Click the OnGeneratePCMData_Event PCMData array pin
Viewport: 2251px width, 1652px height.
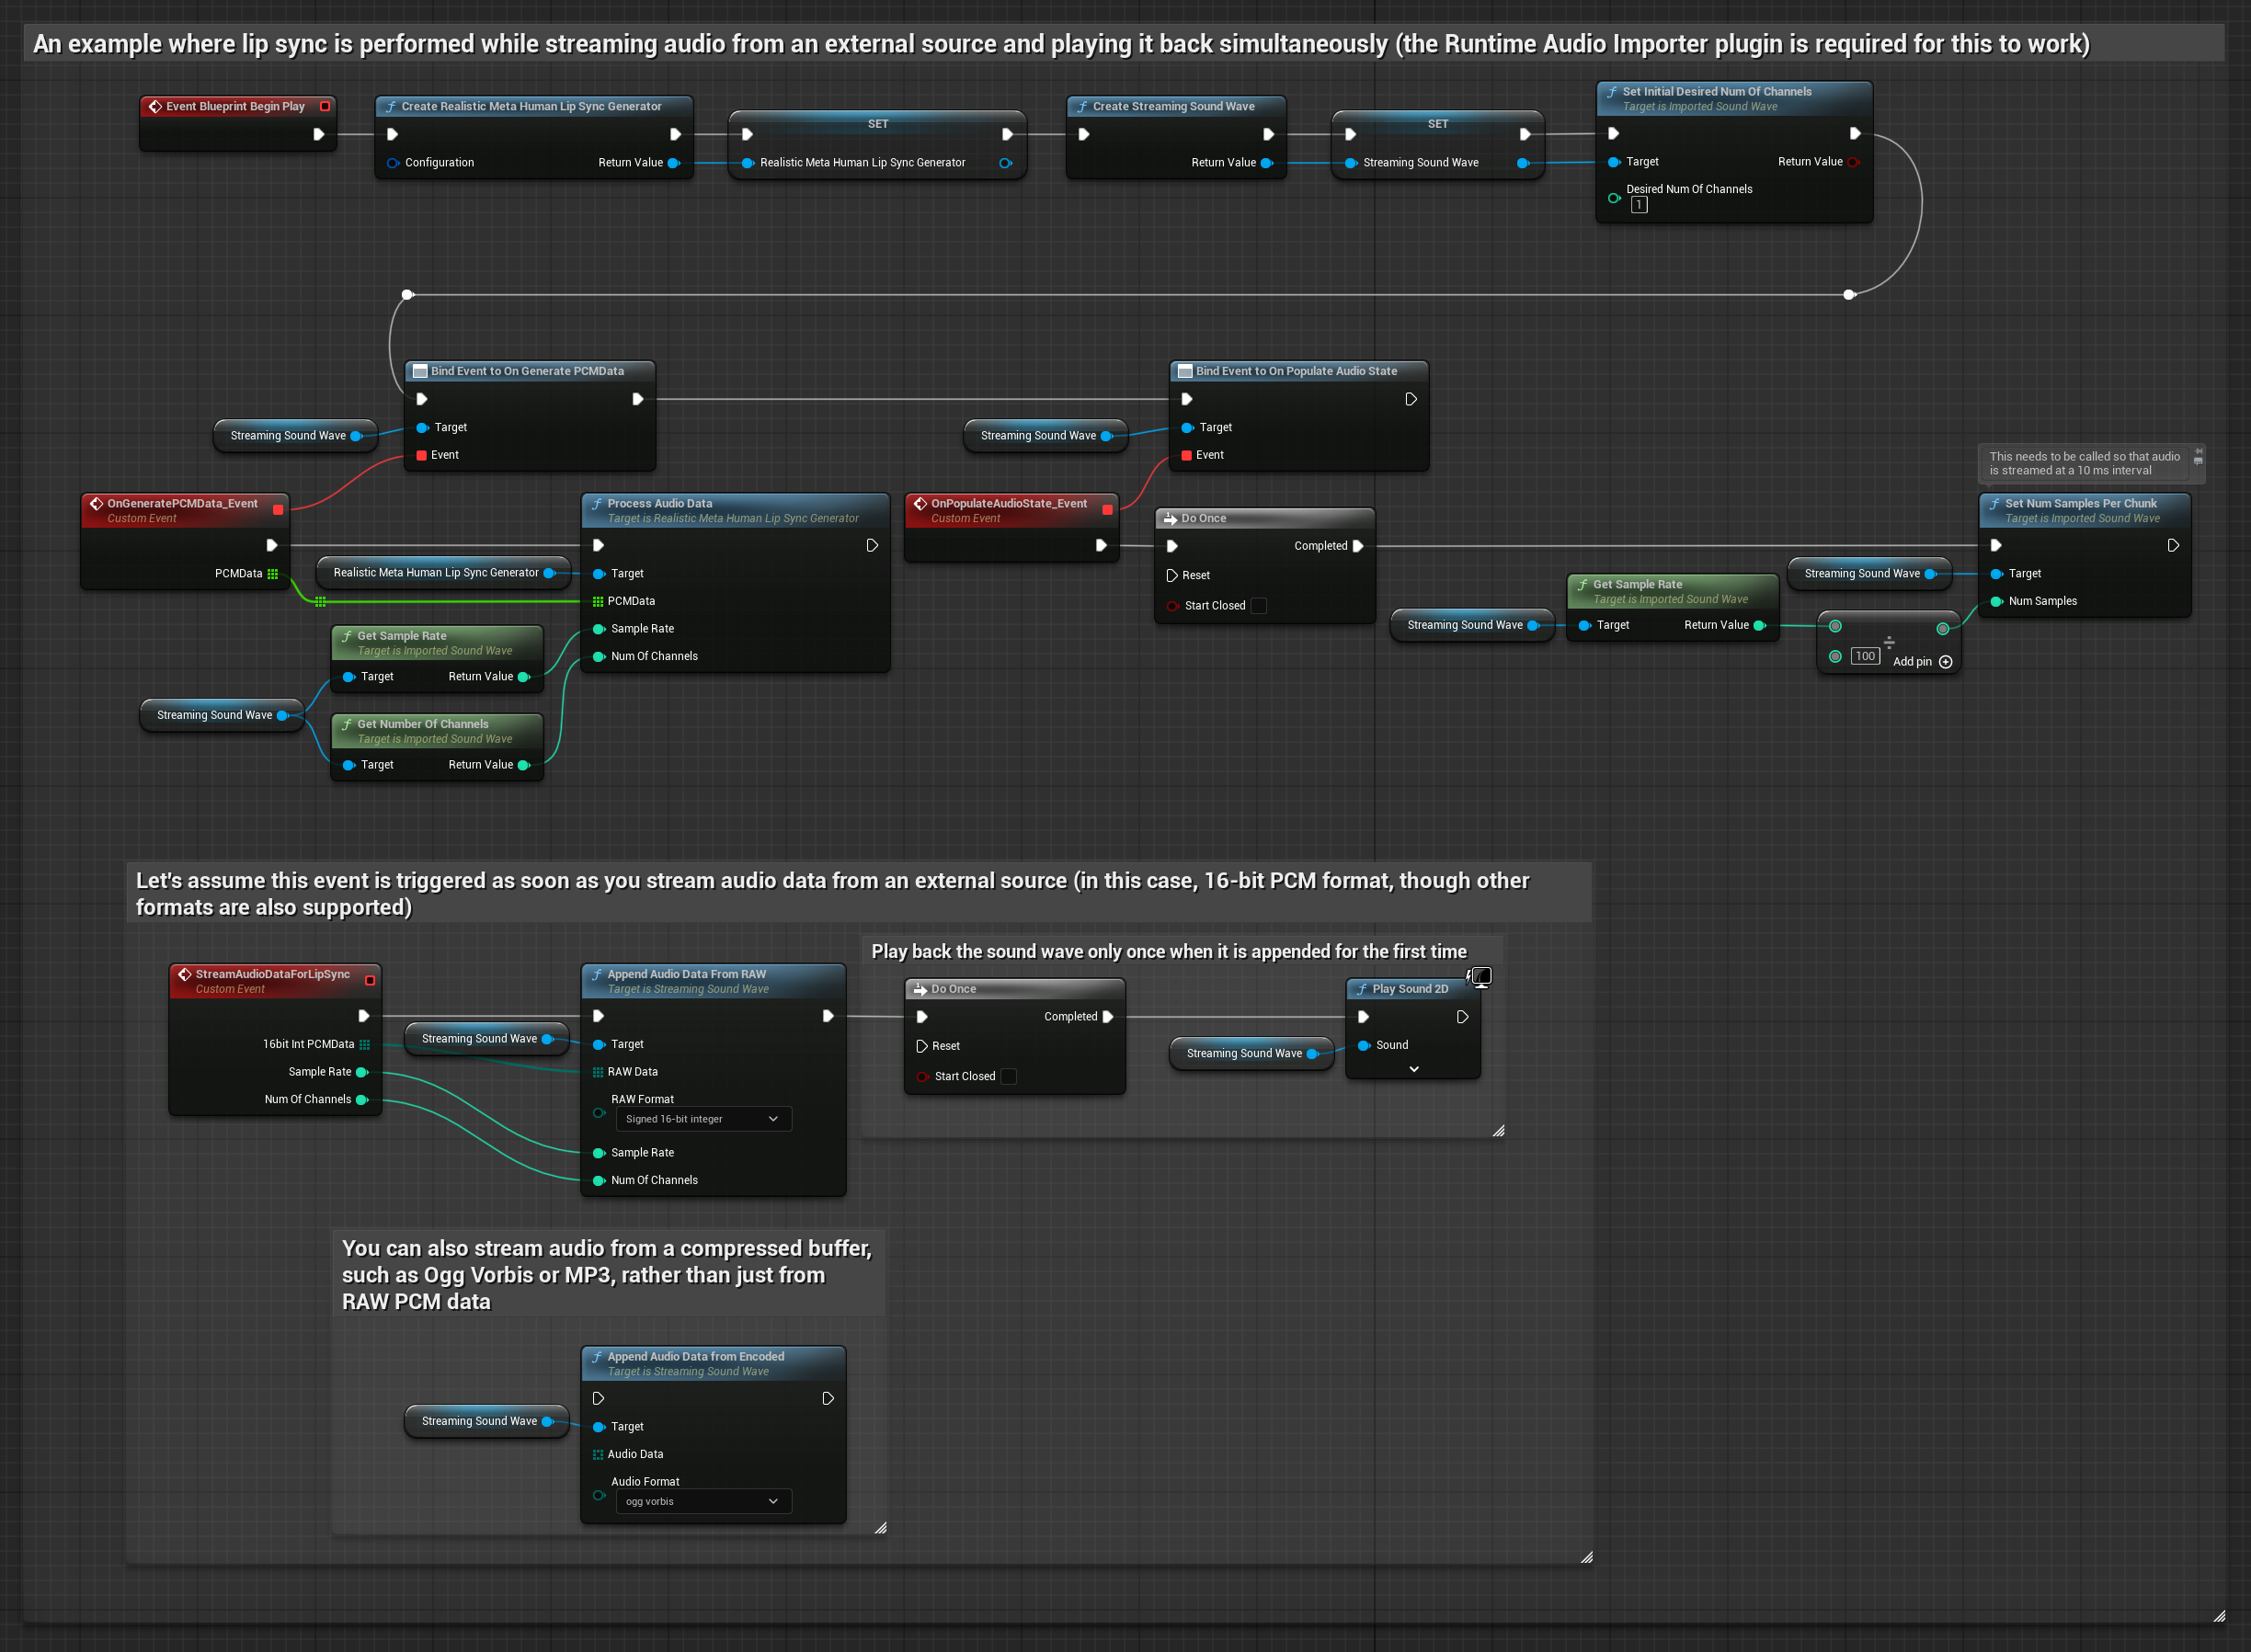pyautogui.click(x=272, y=574)
